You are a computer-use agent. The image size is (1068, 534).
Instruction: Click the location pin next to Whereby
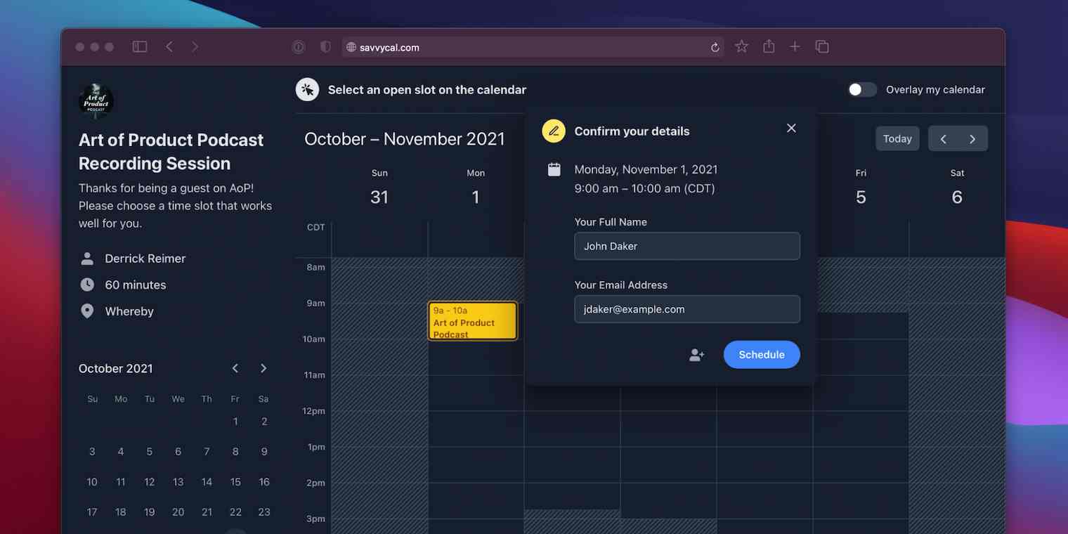(x=87, y=311)
